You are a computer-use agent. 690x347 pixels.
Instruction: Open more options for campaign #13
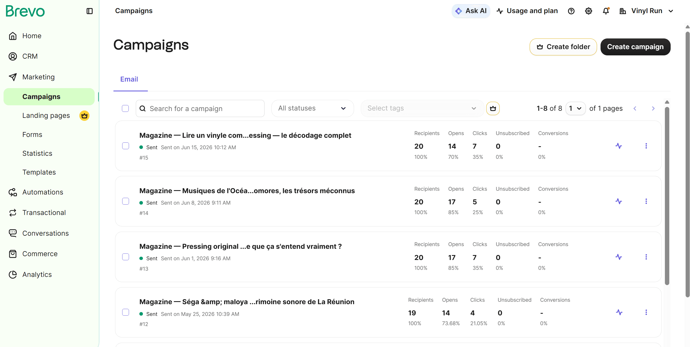(646, 257)
